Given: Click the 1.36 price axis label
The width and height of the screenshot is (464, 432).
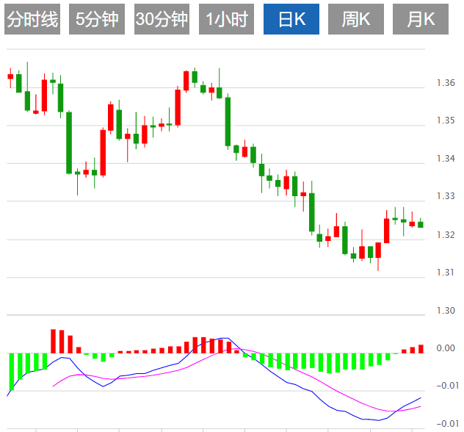Looking at the screenshot, I should click(446, 82).
